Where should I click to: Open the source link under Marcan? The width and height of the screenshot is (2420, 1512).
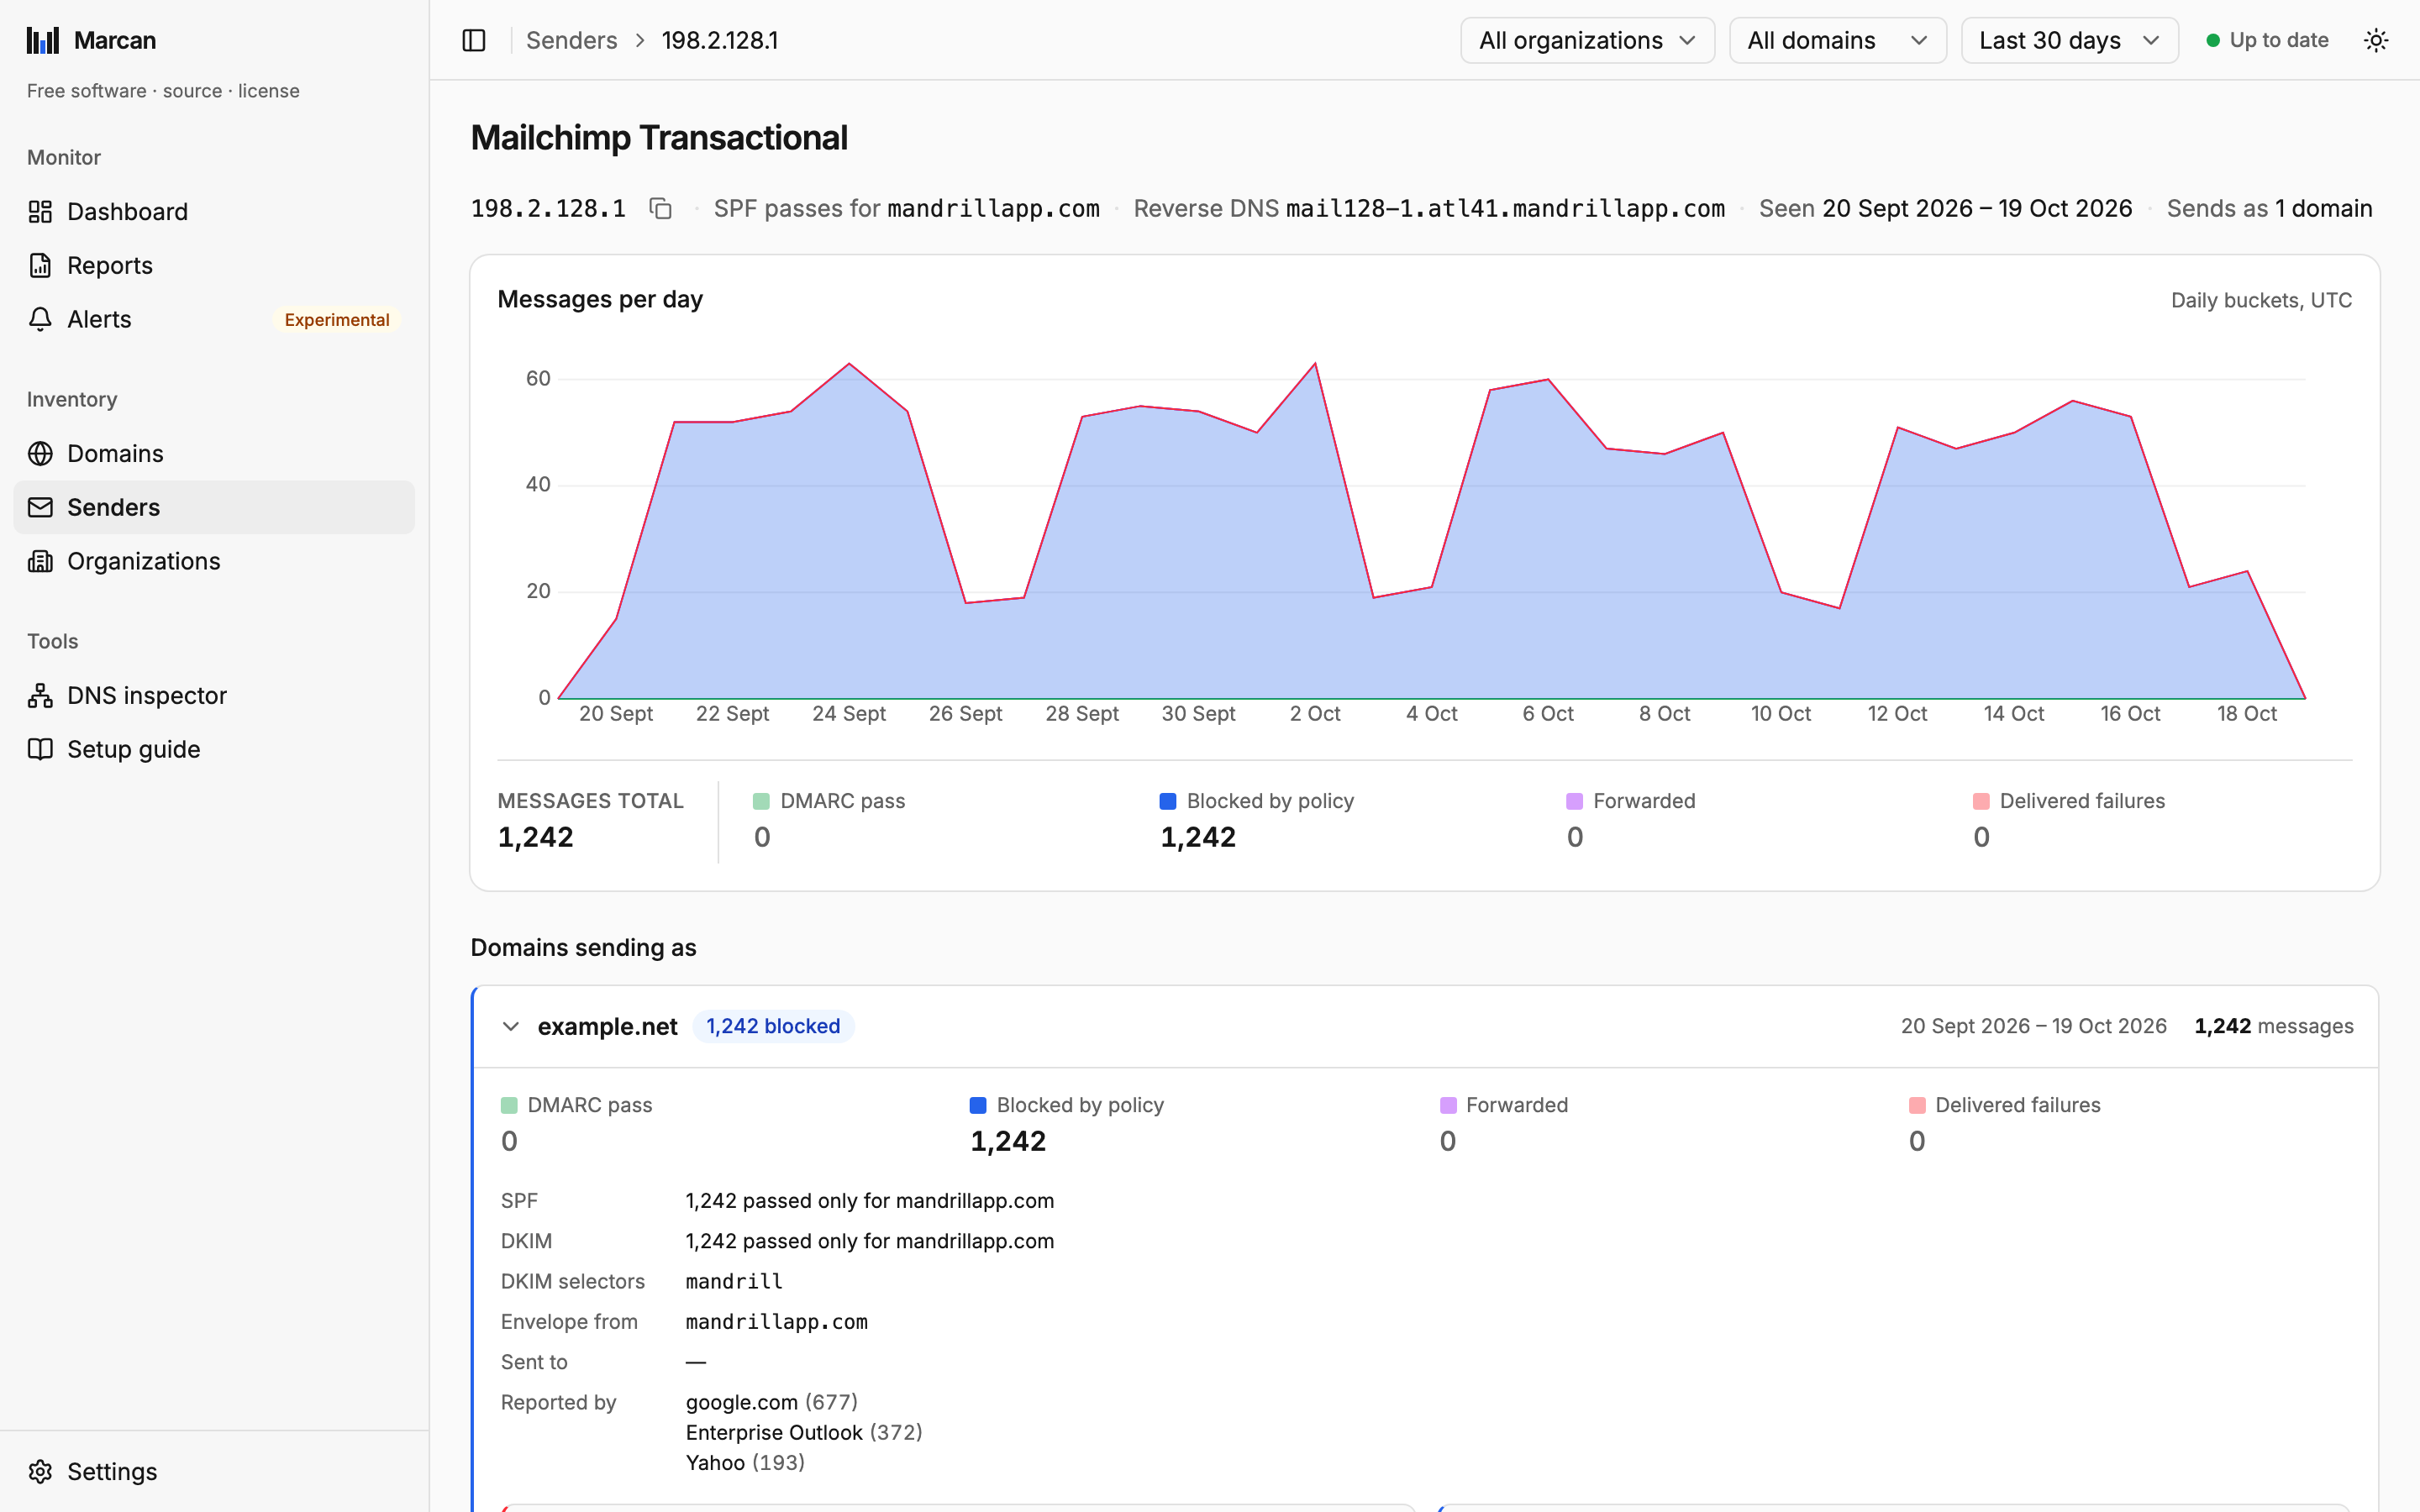[192, 91]
